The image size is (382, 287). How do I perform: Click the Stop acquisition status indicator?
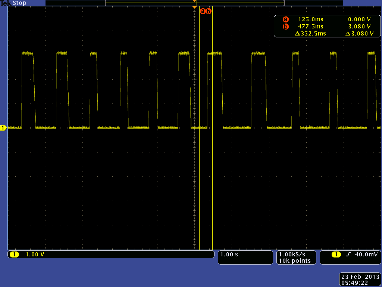pos(19,3)
